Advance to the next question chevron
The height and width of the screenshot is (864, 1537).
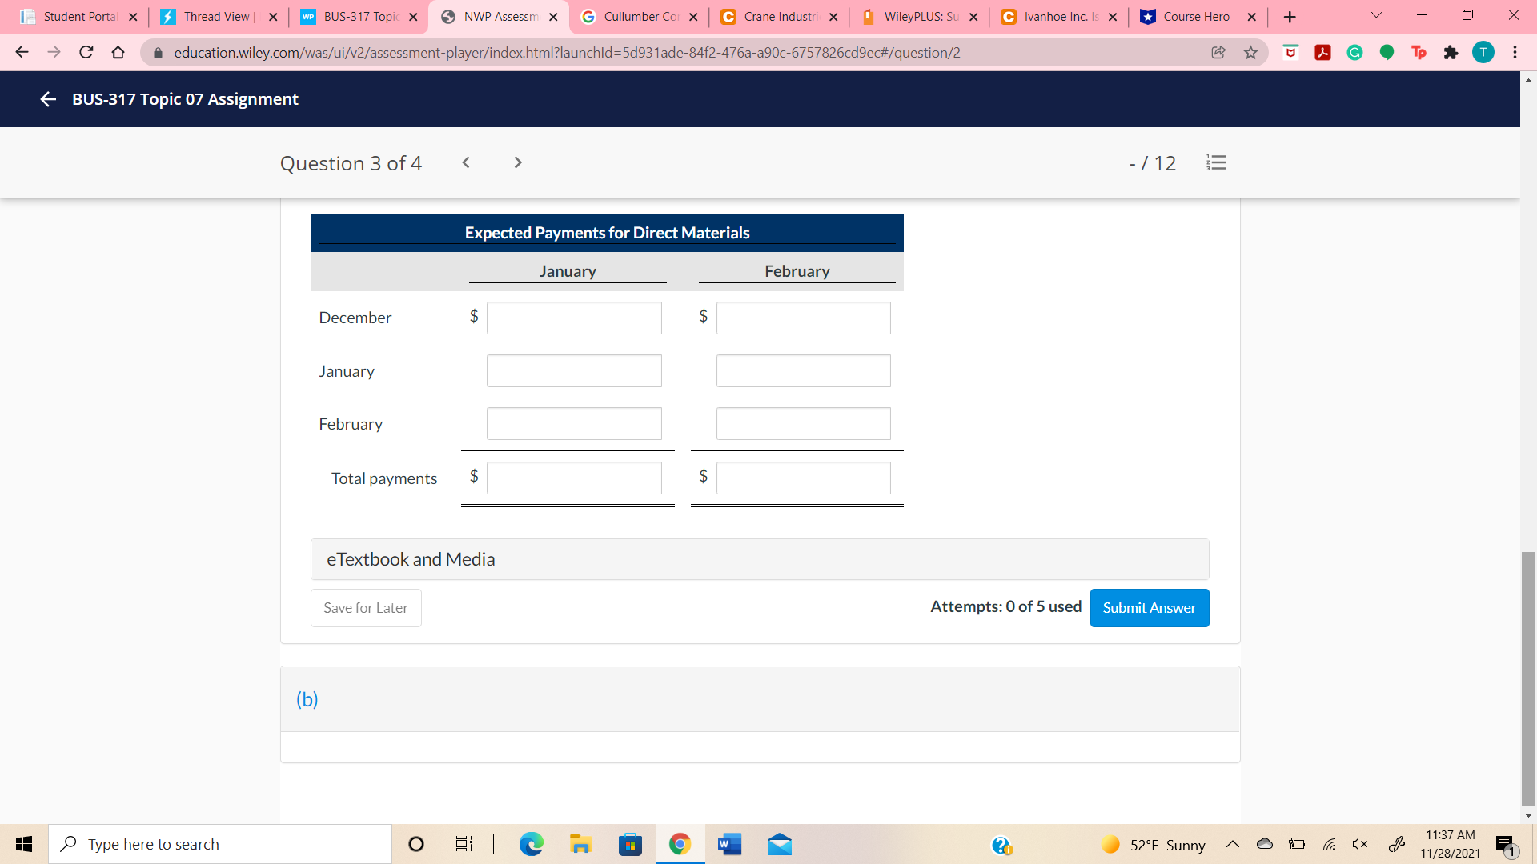point(518,162)
